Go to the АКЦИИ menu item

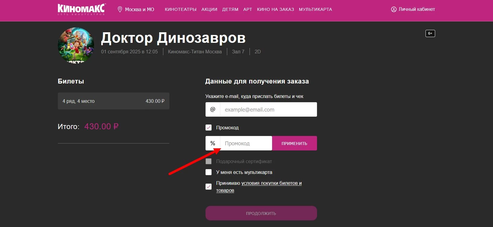pyautogui.click(x=209, y=9)
